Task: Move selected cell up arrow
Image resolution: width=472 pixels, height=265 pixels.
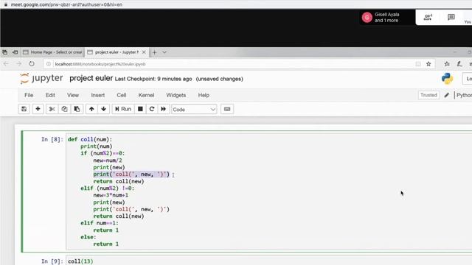Action: pos(91,109)
